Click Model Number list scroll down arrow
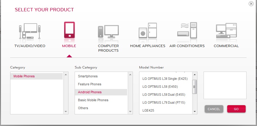The image size is (257, 126). [x=195, y=112]
